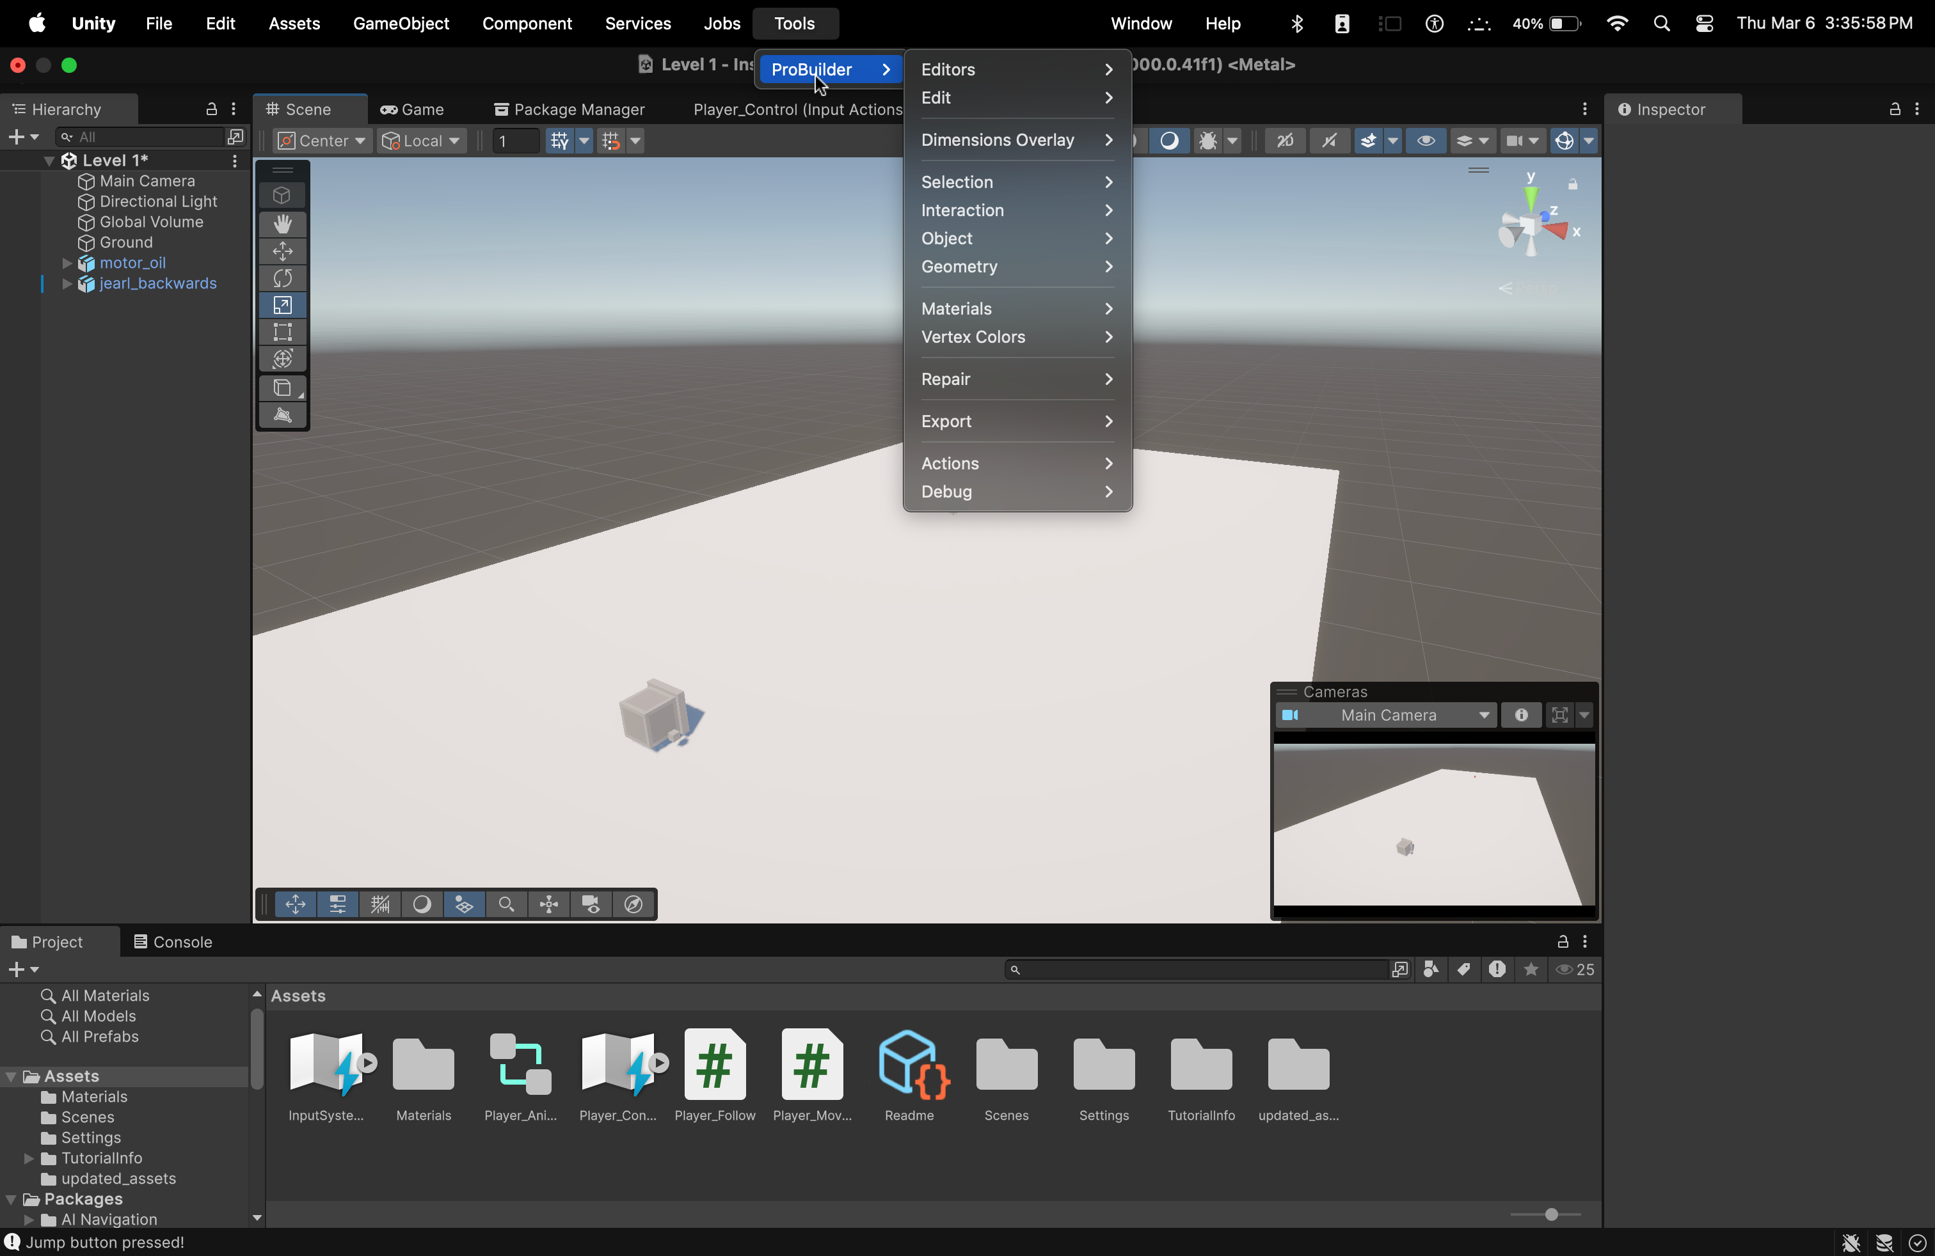Select the combined Transform tool
This screenshot has height=1256, width=1935.
click(x=282, y=359)
